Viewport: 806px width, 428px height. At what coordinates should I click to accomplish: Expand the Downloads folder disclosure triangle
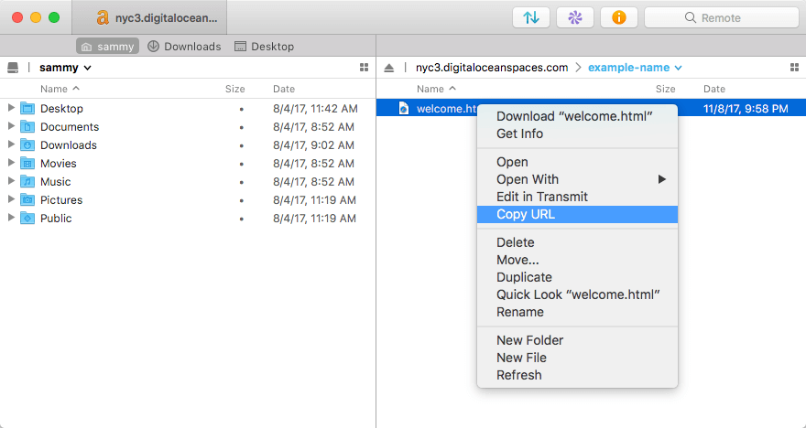click(x=11, y=144)
